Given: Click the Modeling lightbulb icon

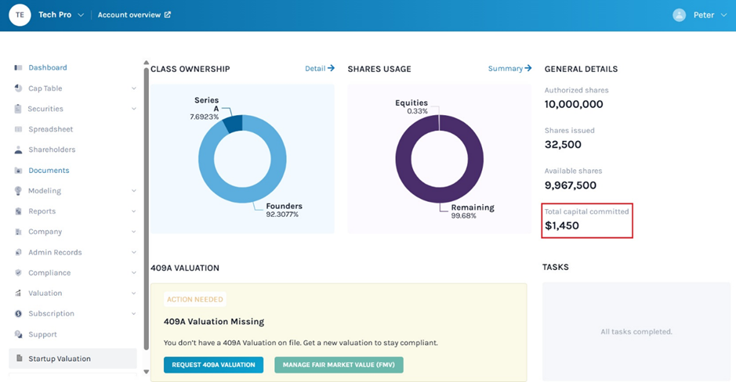Looking at the screenshot, I should 18,191.
